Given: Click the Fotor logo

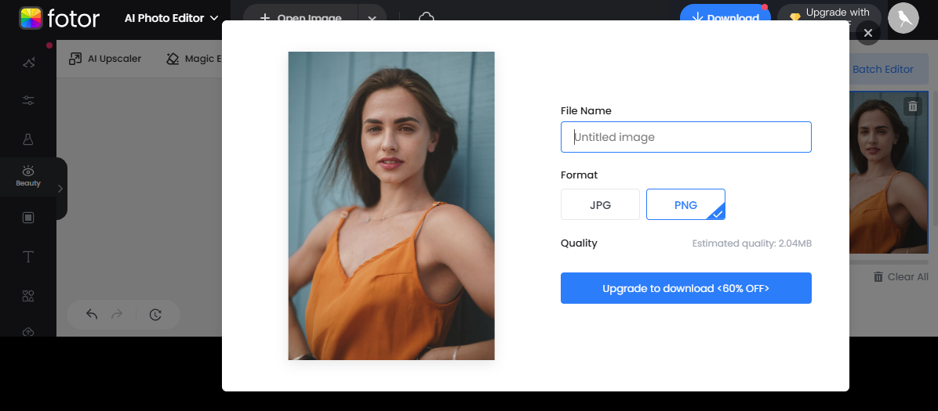Looking at the screenshot, I should click(60, 19).
